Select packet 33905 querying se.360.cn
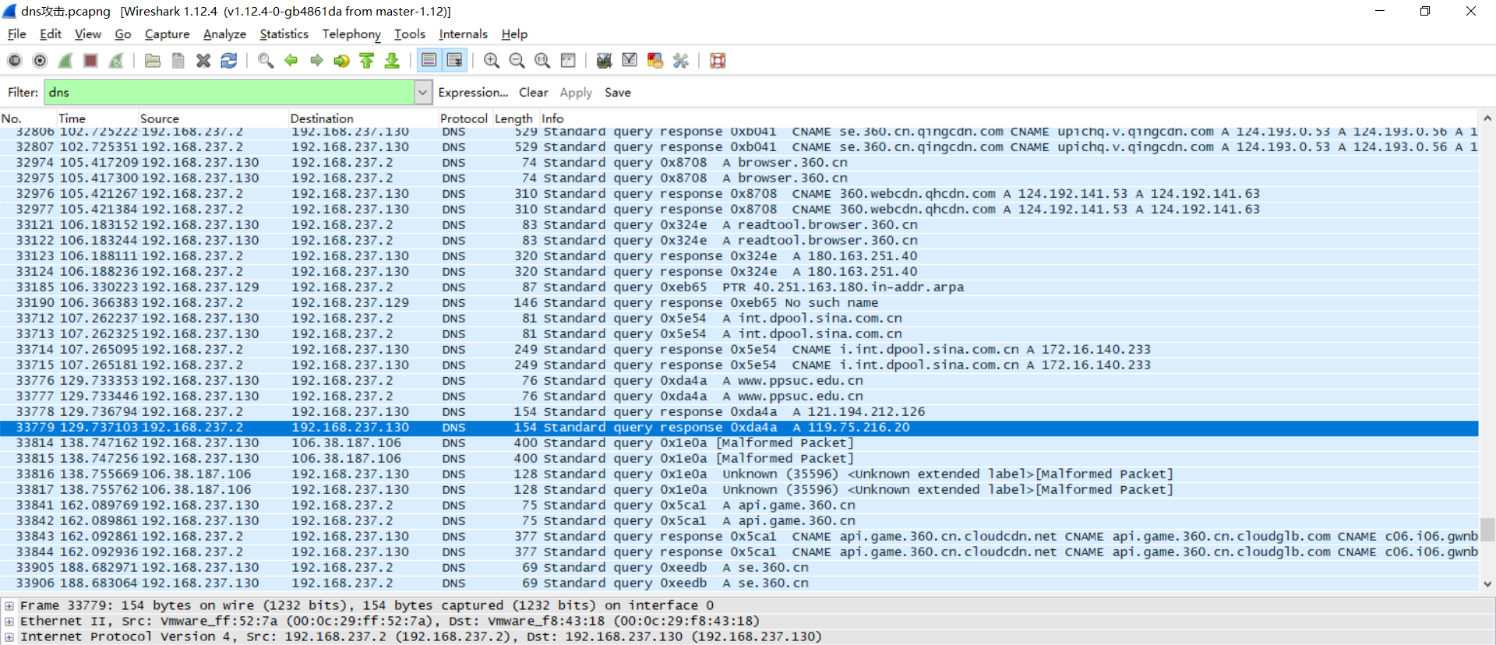 click(x=739, y=568)
